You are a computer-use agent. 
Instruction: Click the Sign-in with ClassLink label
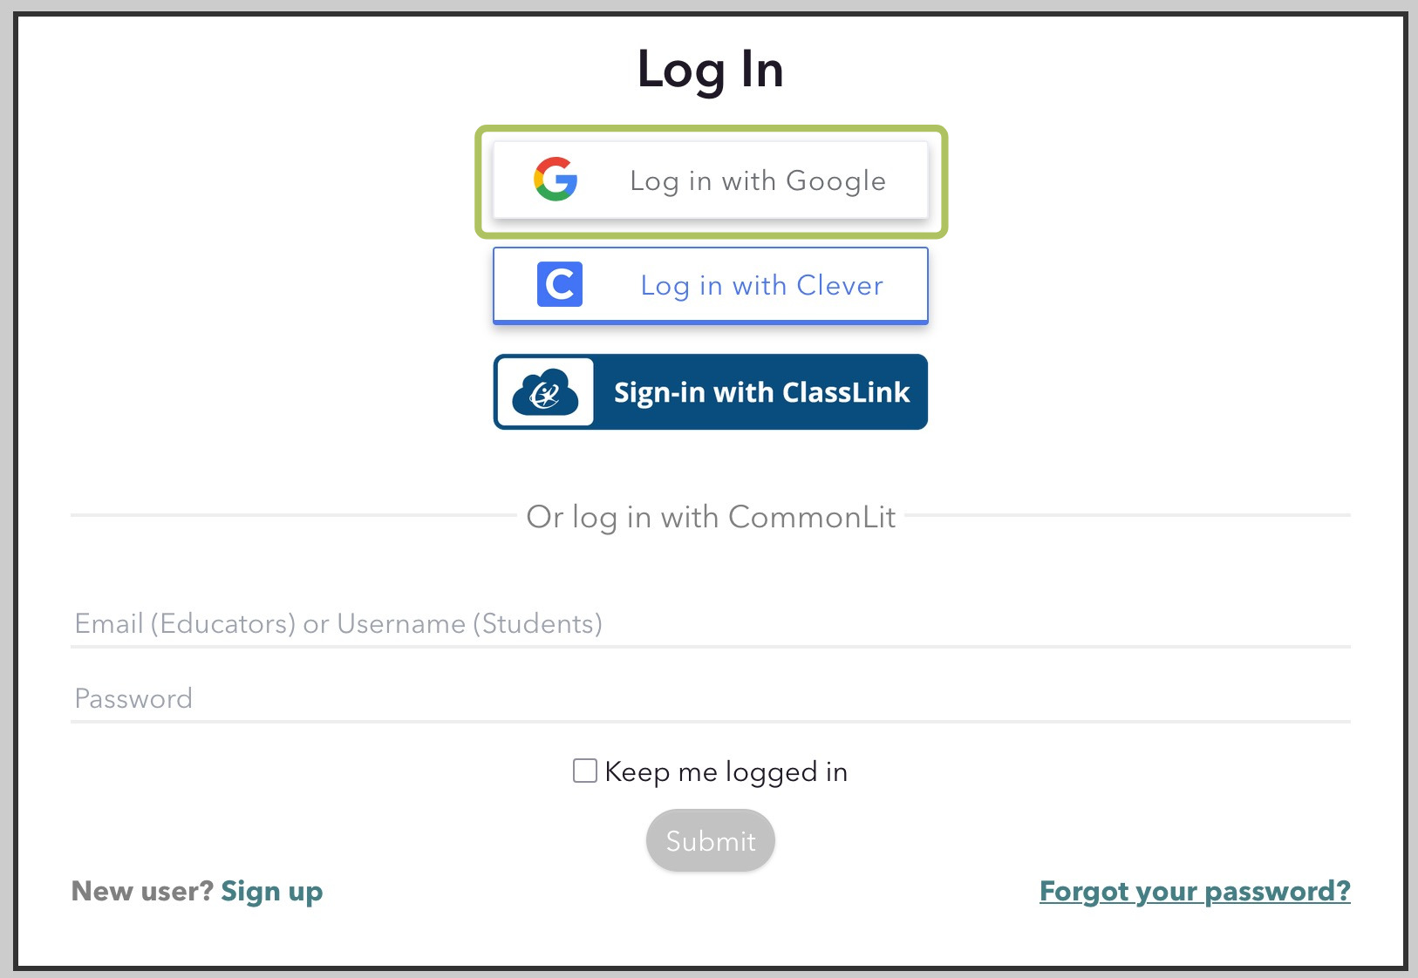(x=761, y=392)
